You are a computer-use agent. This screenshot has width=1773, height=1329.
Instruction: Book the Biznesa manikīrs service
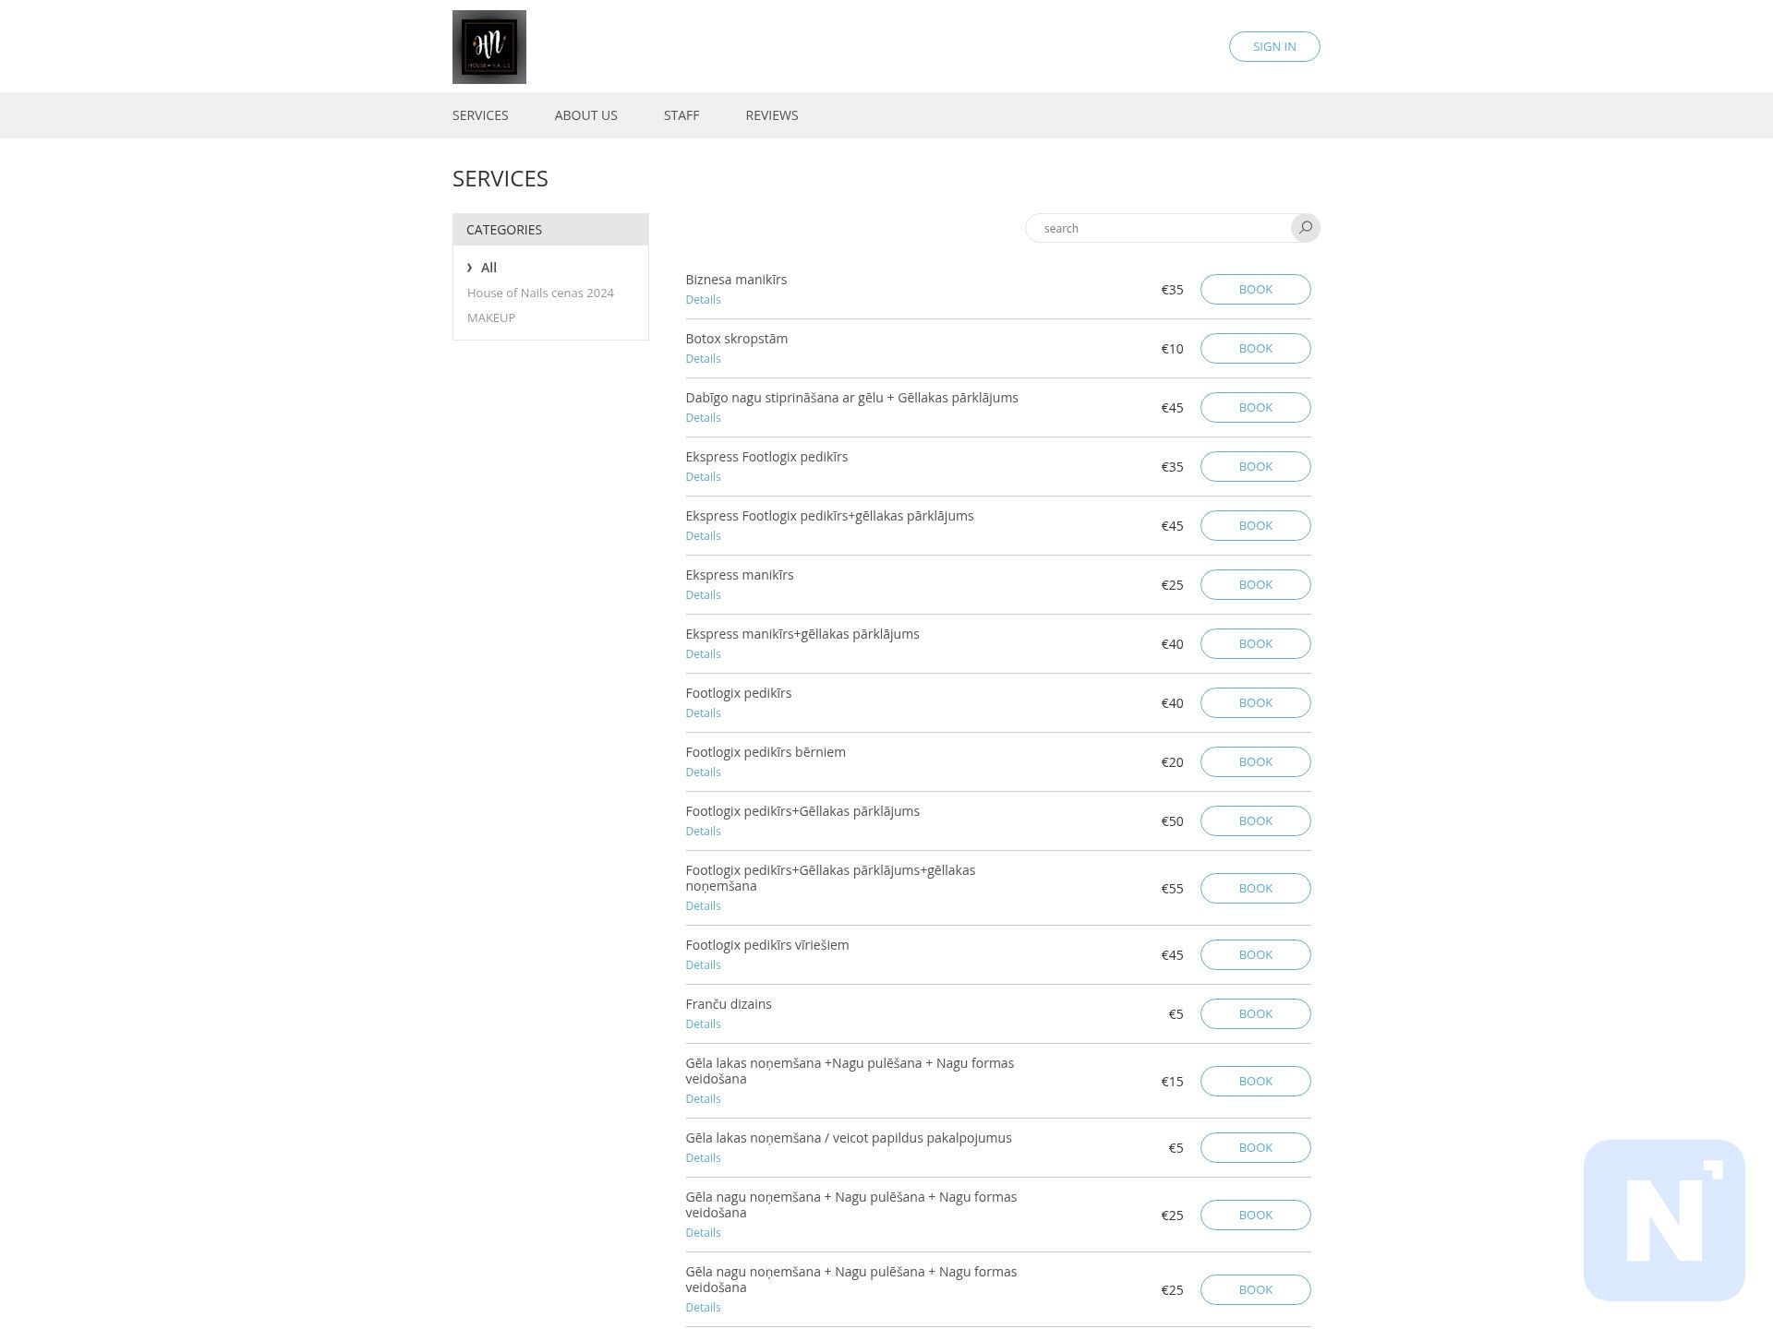point(1255,289)
